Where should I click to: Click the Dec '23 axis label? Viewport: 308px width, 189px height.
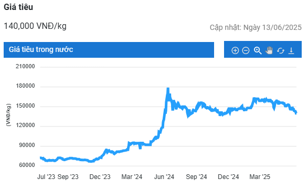click(x=100, y=176)
